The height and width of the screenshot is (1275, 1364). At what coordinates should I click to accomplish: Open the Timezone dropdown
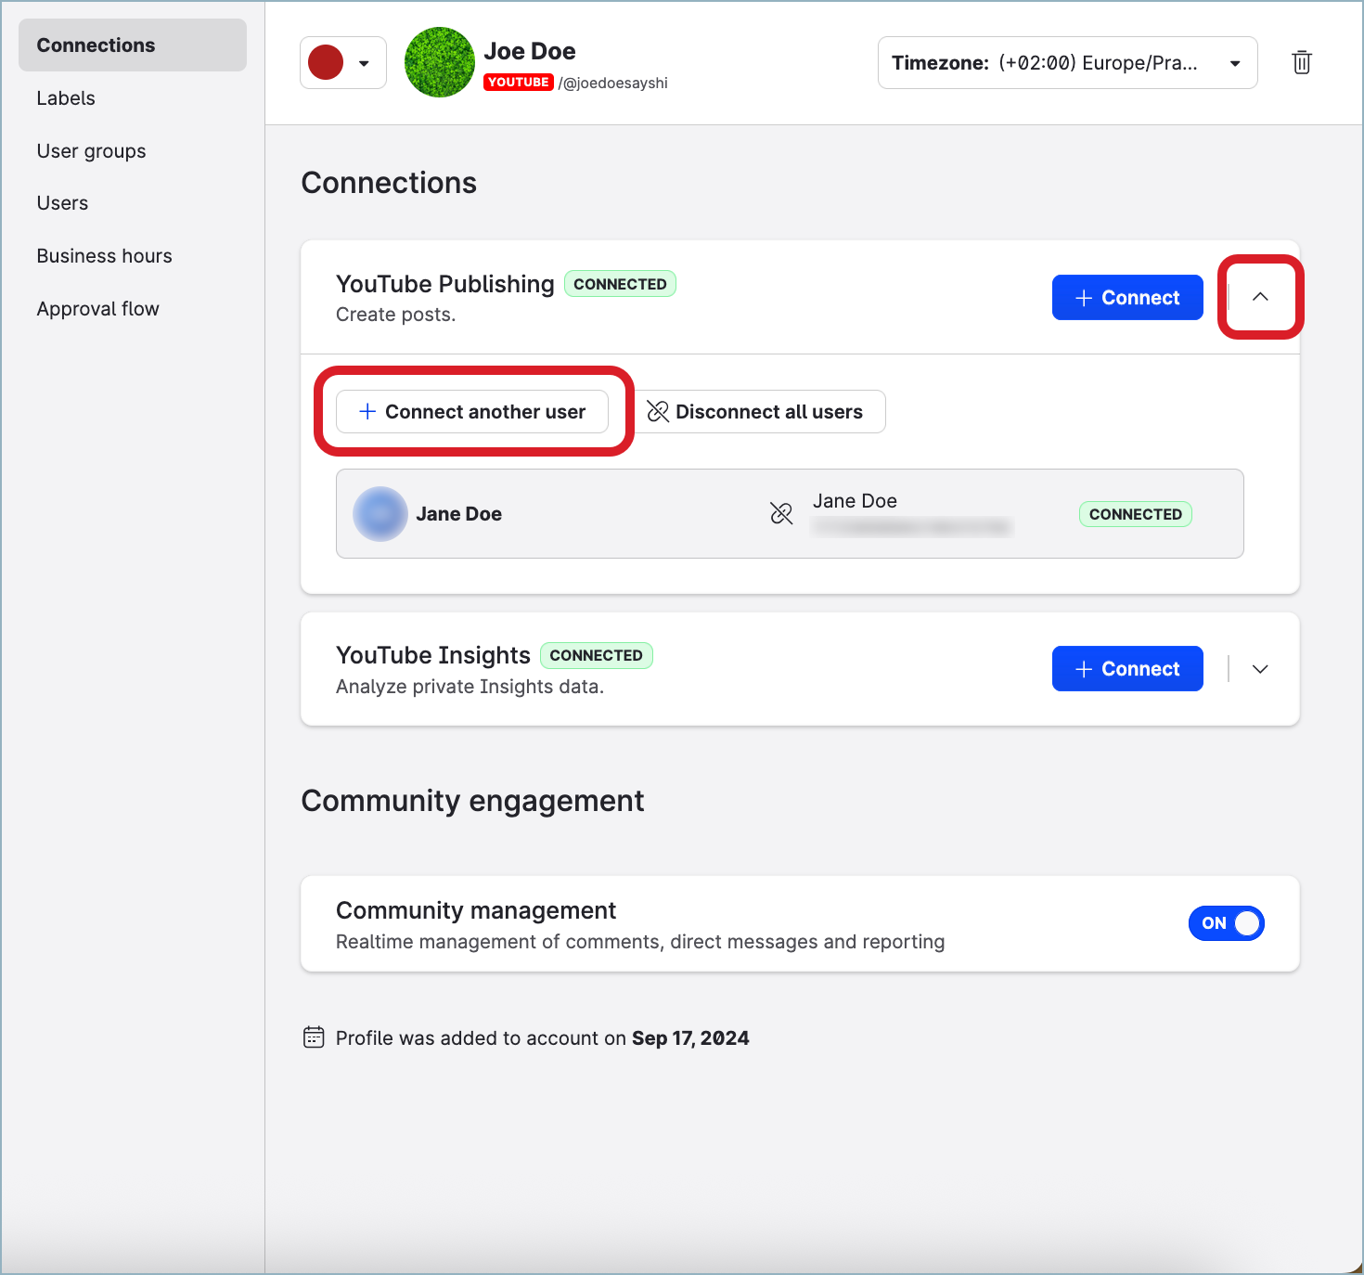(1067, 63)
